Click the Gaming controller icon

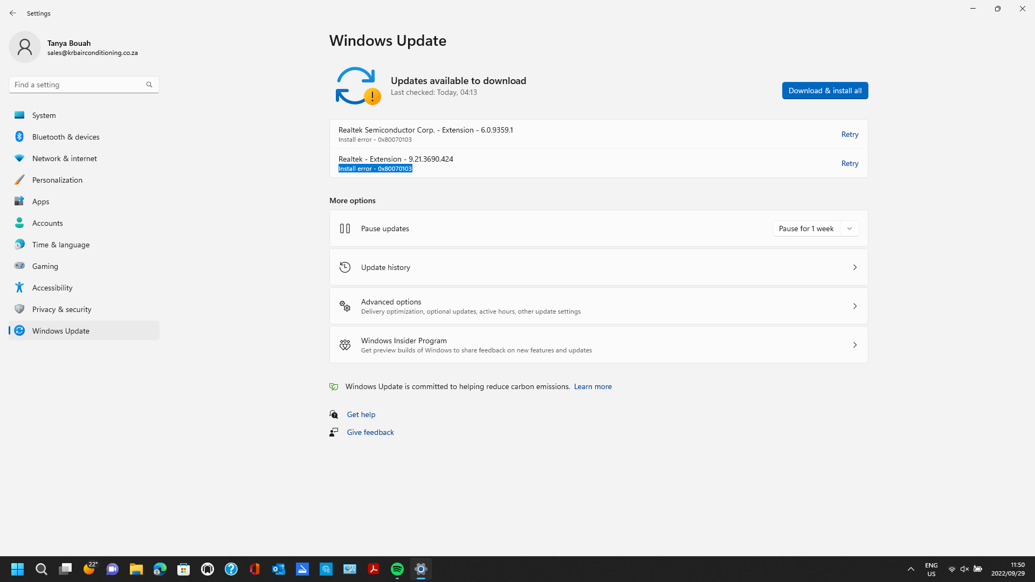[x=19, y=266]
